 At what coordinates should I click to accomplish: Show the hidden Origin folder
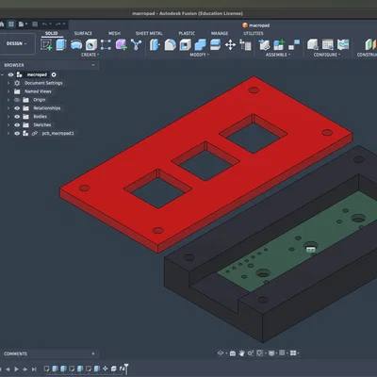[x=17, y=100]
